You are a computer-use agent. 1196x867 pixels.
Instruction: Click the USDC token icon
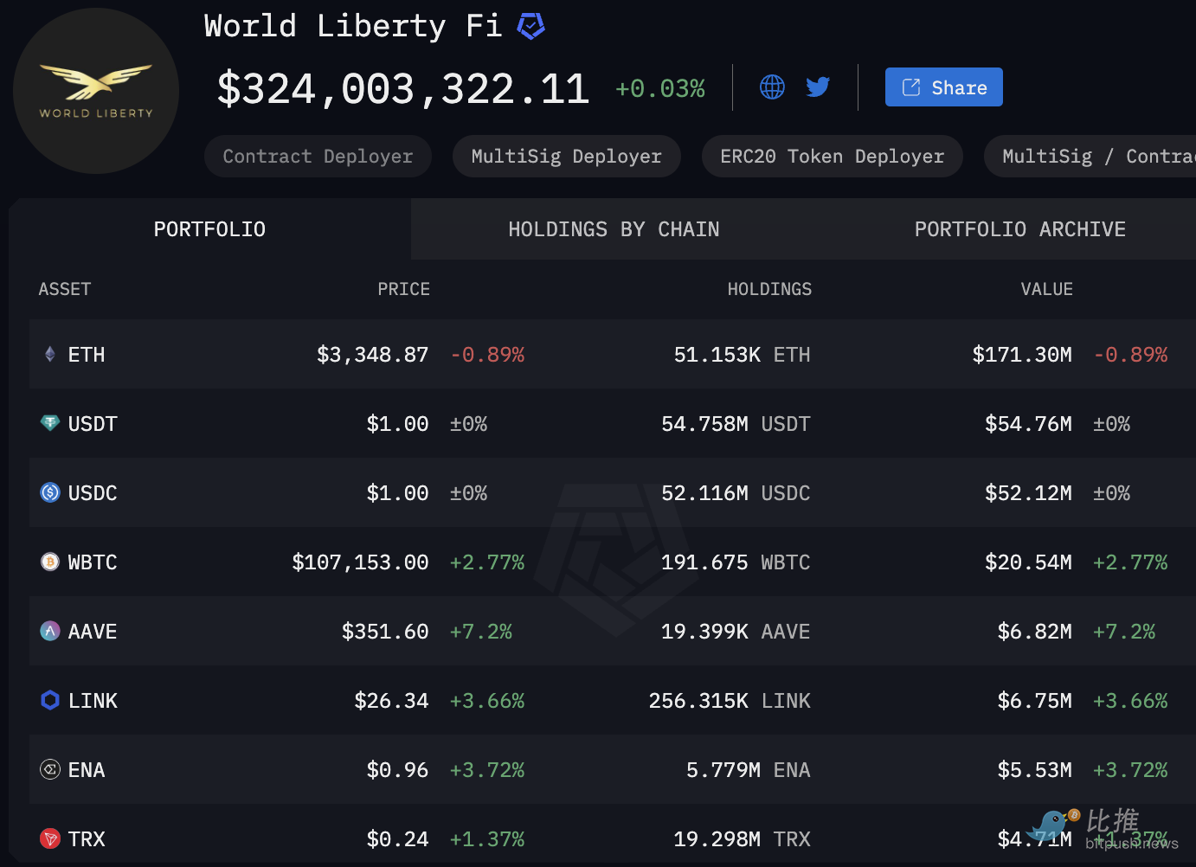click(50, 492)
